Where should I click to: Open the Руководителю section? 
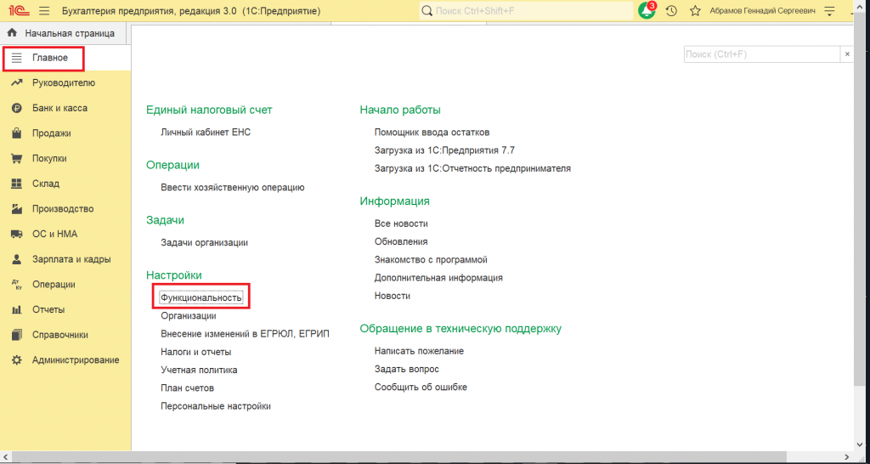64,83
